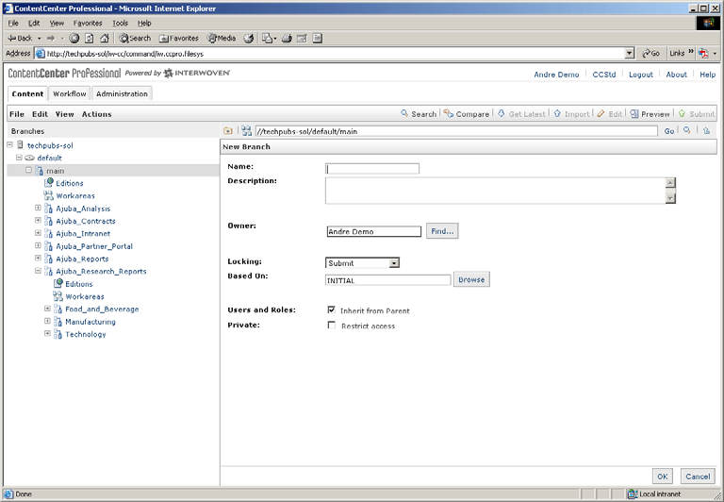Click the up-level icon at path bar end
This screenshot has height=502, width=724.
706,131
